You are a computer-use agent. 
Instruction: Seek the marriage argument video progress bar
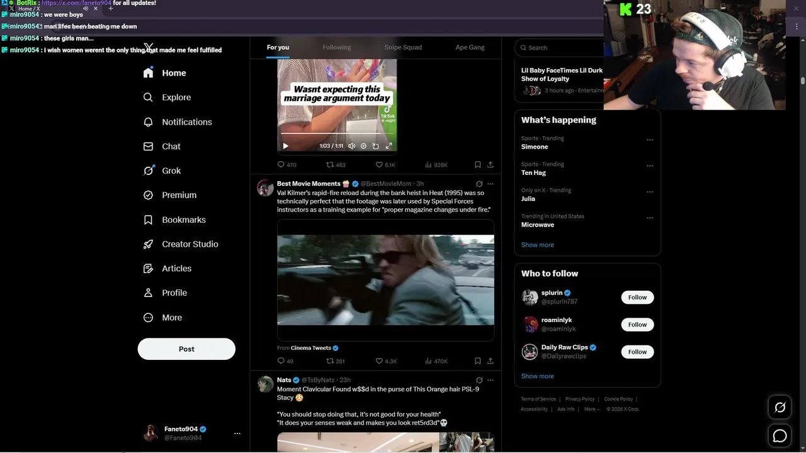[337, 134]
